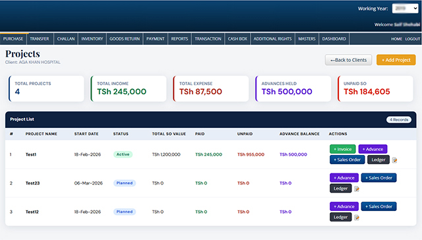Click the Status column header
The height and width of the screenshot is (240, 422).
tap(121, 134)
